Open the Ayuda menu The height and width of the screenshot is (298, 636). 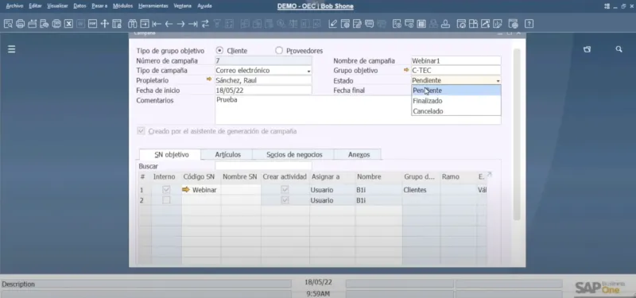pyautogui.click(x=204, y=6)
